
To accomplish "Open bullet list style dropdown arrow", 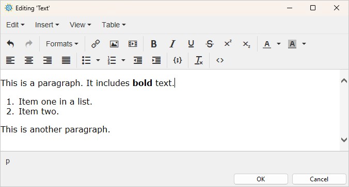I will [98, 60].
